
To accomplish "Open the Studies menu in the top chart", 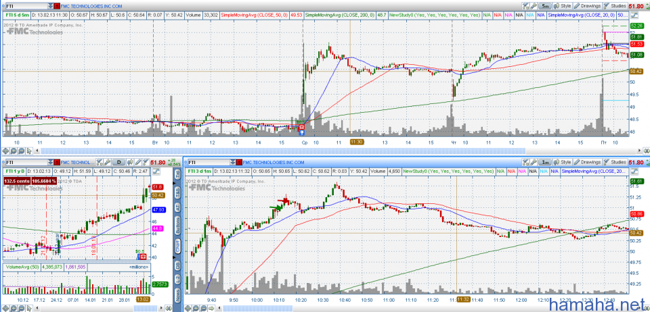I will (x=615, y=6).
